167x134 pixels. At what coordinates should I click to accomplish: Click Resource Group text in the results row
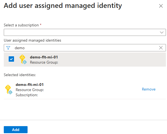tap(44, 62)
